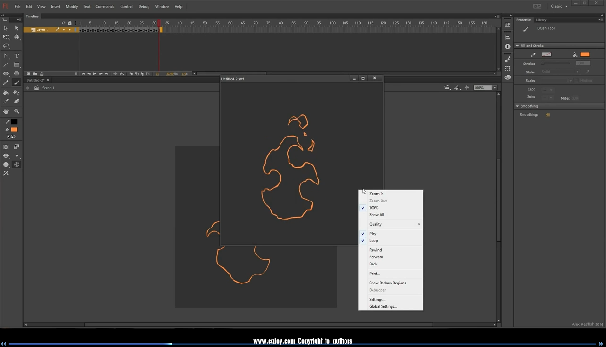This screenshot has width=606, height=347.
Task: Select Show Redraw Regions menu entry
Action: point(391,283)
